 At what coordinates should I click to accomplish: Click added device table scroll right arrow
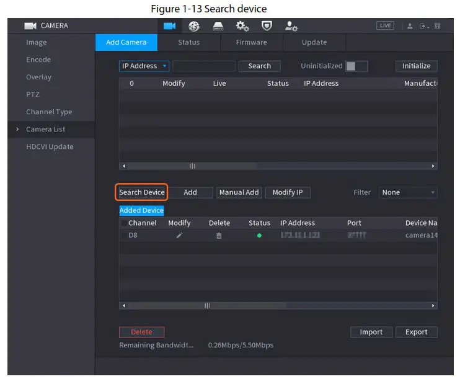pyautogui.click(x=433, y=306)
